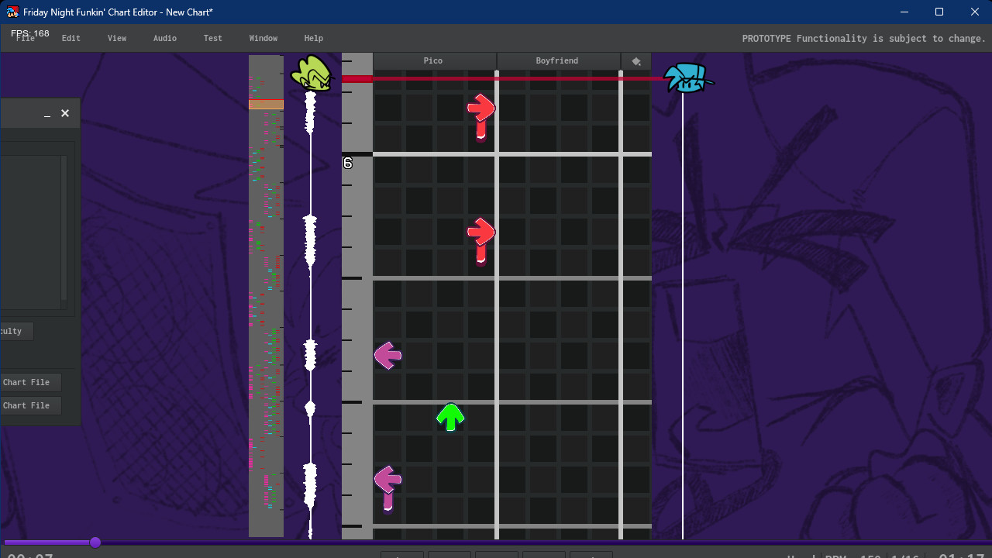
Task: Open the File menu
Action: (26, 38)
